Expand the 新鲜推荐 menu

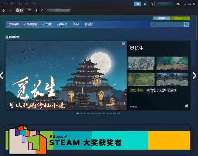32,24
